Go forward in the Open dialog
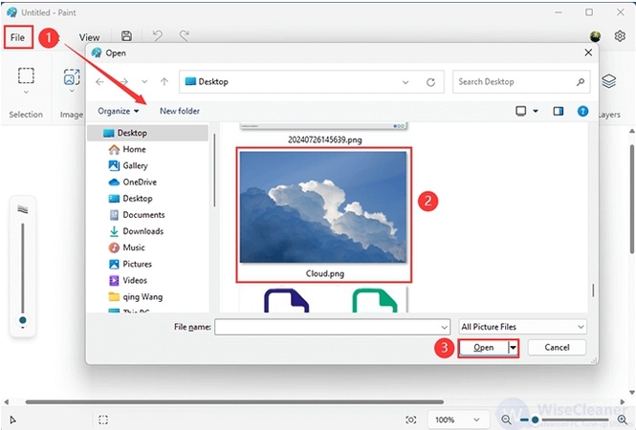The height and width of the screenshot is (430, 636). (x=123, y=82)
